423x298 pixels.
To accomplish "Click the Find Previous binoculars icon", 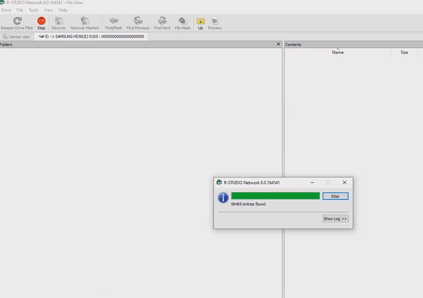I will (x=138, y=21).
